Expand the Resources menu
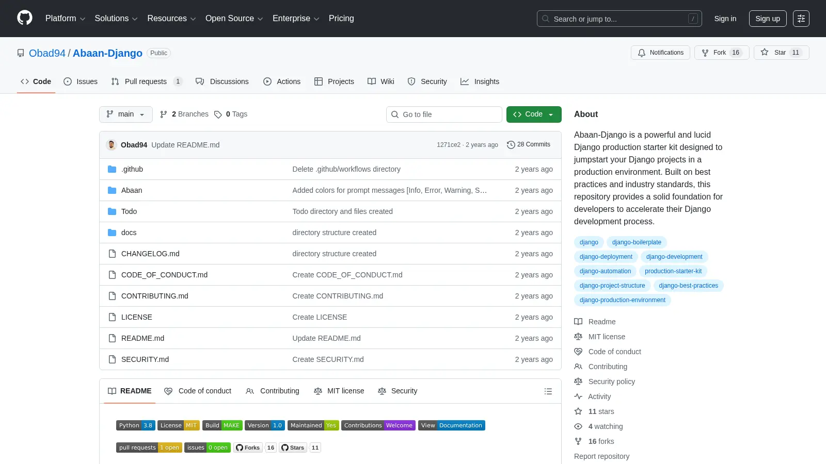The width and height of the screenshot is (826, 464). [x=171, y=19]
